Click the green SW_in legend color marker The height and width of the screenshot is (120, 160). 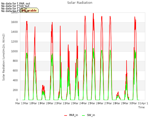(83, 115)
